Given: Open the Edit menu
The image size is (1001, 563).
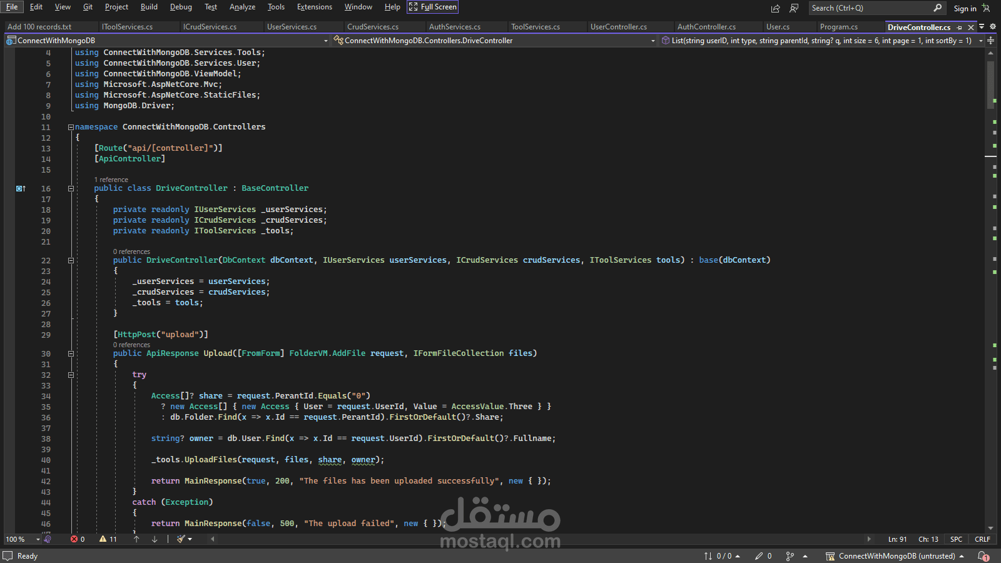Looking at the screenshot, I should coord(36,7).
